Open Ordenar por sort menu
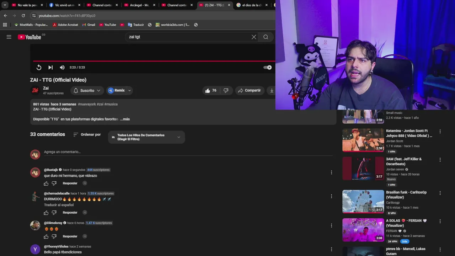Image resolution: width=455 pixels, height=256 pixels. point(87,135)
